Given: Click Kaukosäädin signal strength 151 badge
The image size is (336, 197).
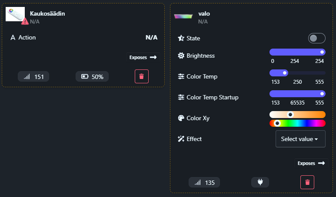Looking at the screenshot, I should [33, 77].
